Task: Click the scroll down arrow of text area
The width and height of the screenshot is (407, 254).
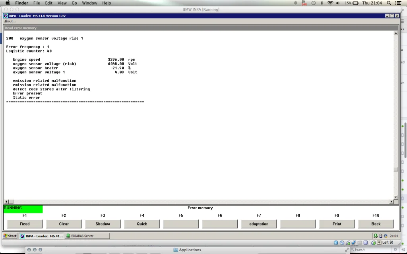Action: (x=396, y=197)
